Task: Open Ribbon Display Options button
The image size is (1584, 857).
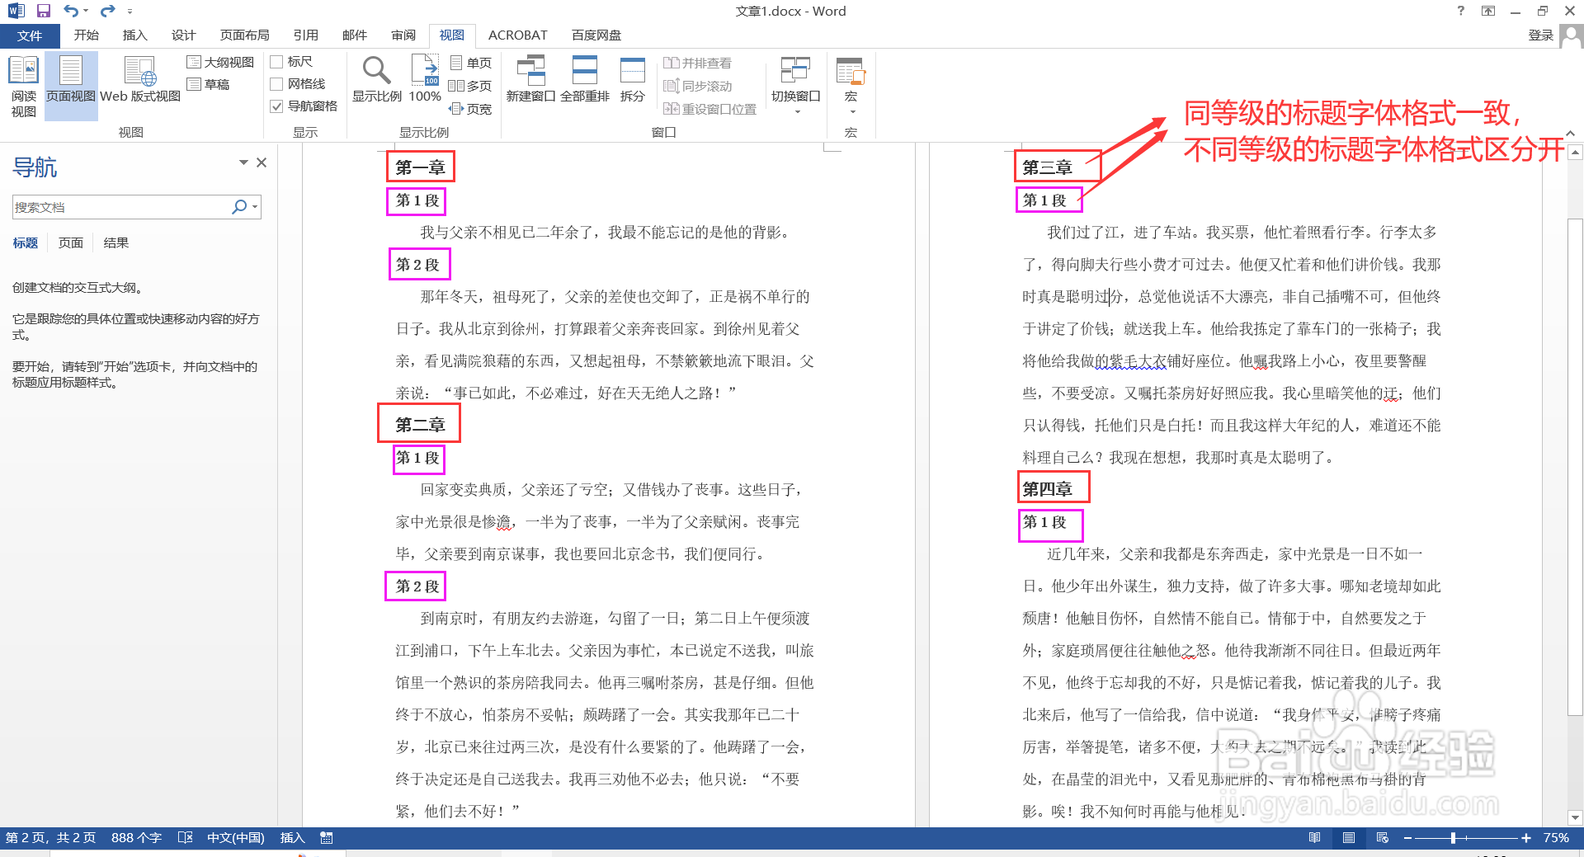Action: pos(1488,11)
